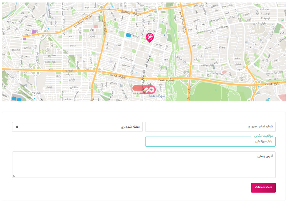Click the large green park below بزرگراه همت
The height and width of the screenshot is (202, 288).
(218, 92)
